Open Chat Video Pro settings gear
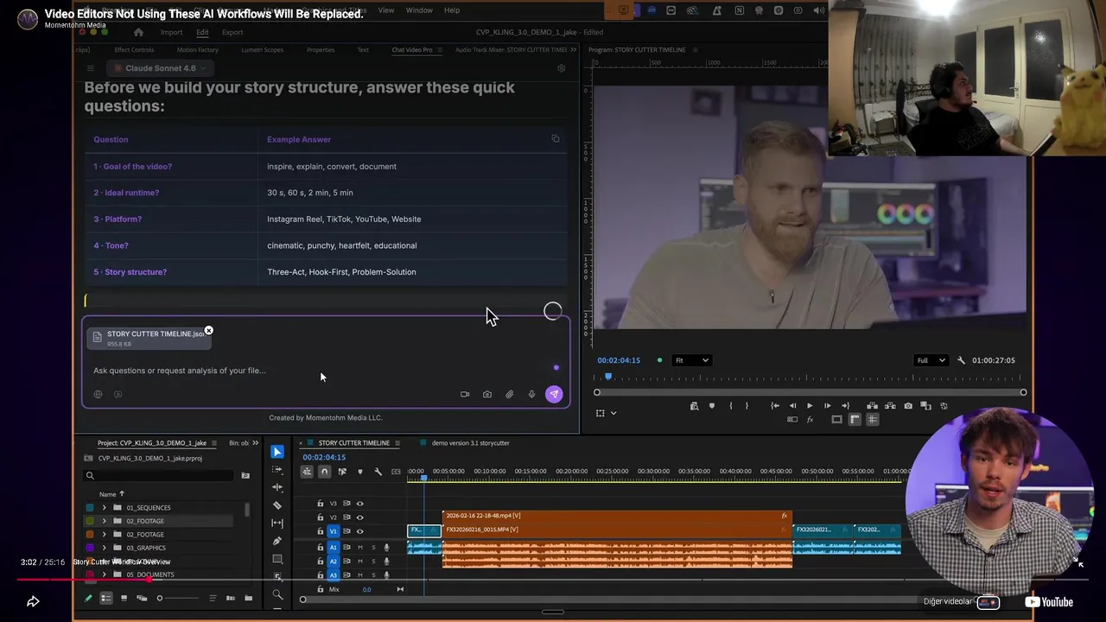This screenshot has height=622, width=1106. click(x=562, y=68)
